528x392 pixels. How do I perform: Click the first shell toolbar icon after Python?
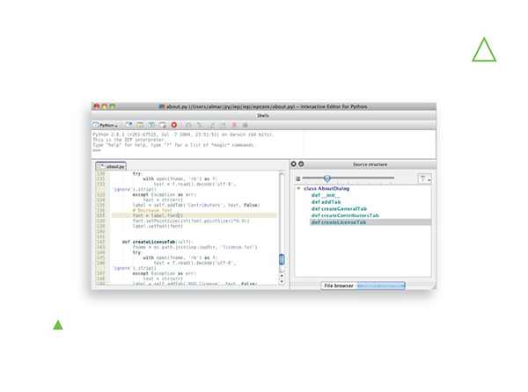coord(128,125)
